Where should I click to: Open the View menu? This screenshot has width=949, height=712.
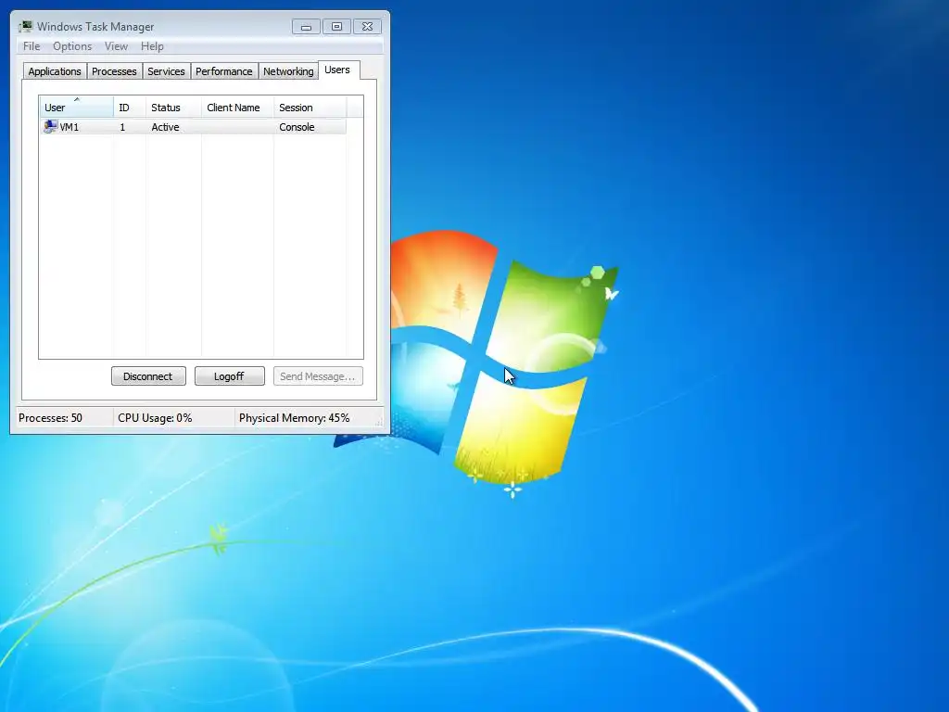(116, 46)
